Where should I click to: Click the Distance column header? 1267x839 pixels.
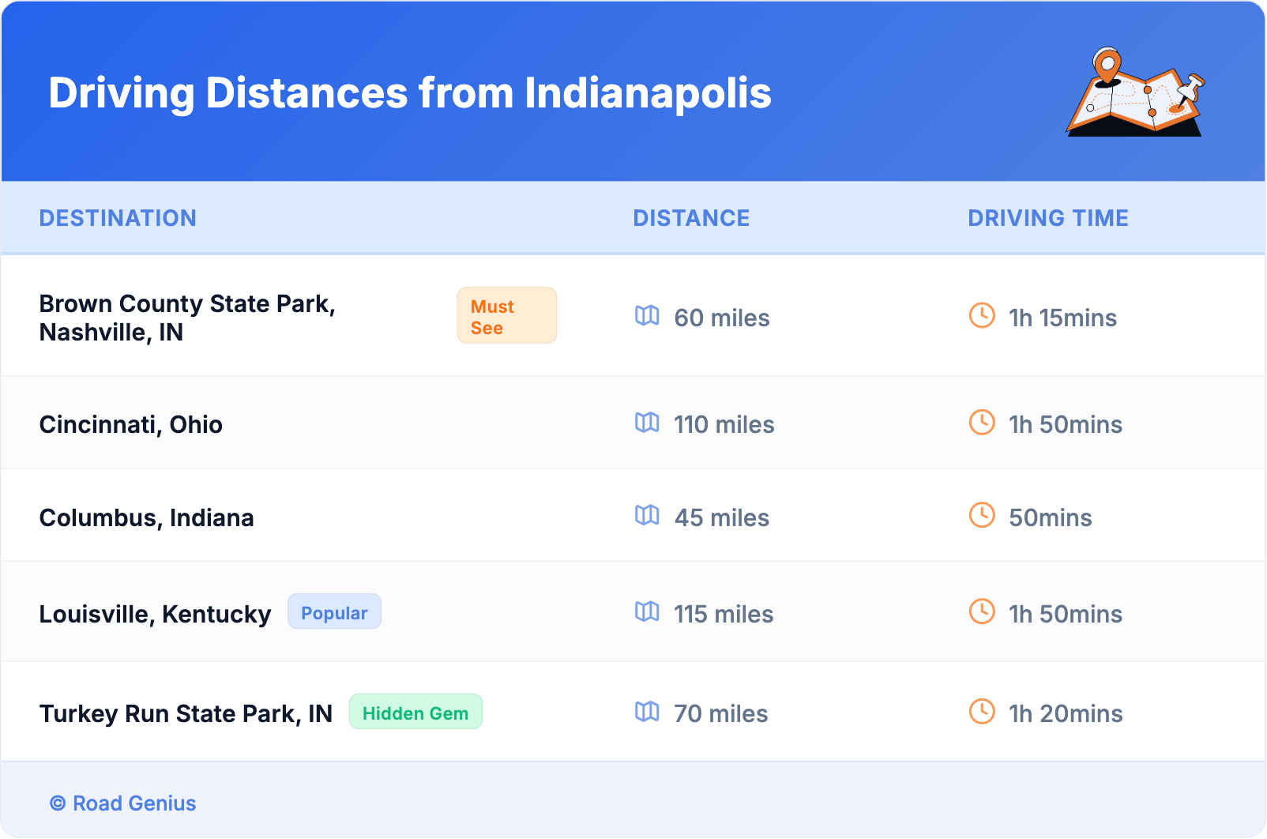click(x=691, y=218)
